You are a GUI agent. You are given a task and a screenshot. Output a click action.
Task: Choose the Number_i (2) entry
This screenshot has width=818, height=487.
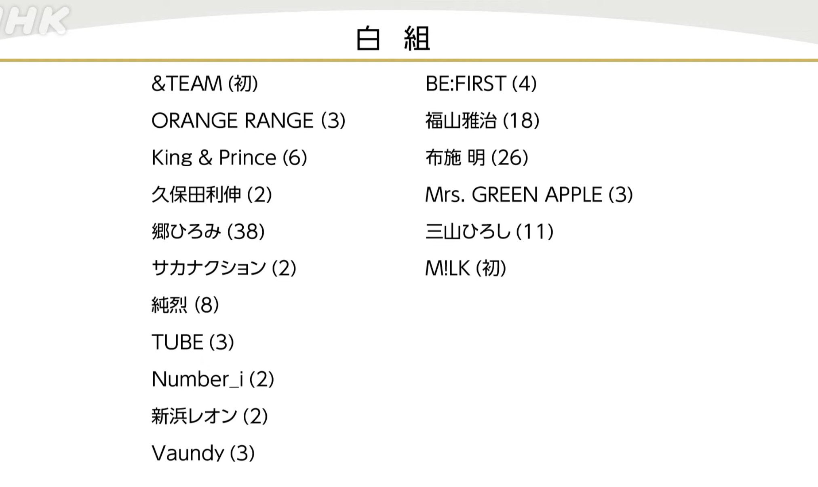tap(213, 379)
